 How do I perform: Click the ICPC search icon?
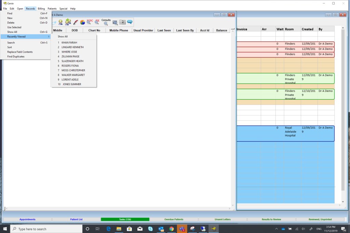90,22
